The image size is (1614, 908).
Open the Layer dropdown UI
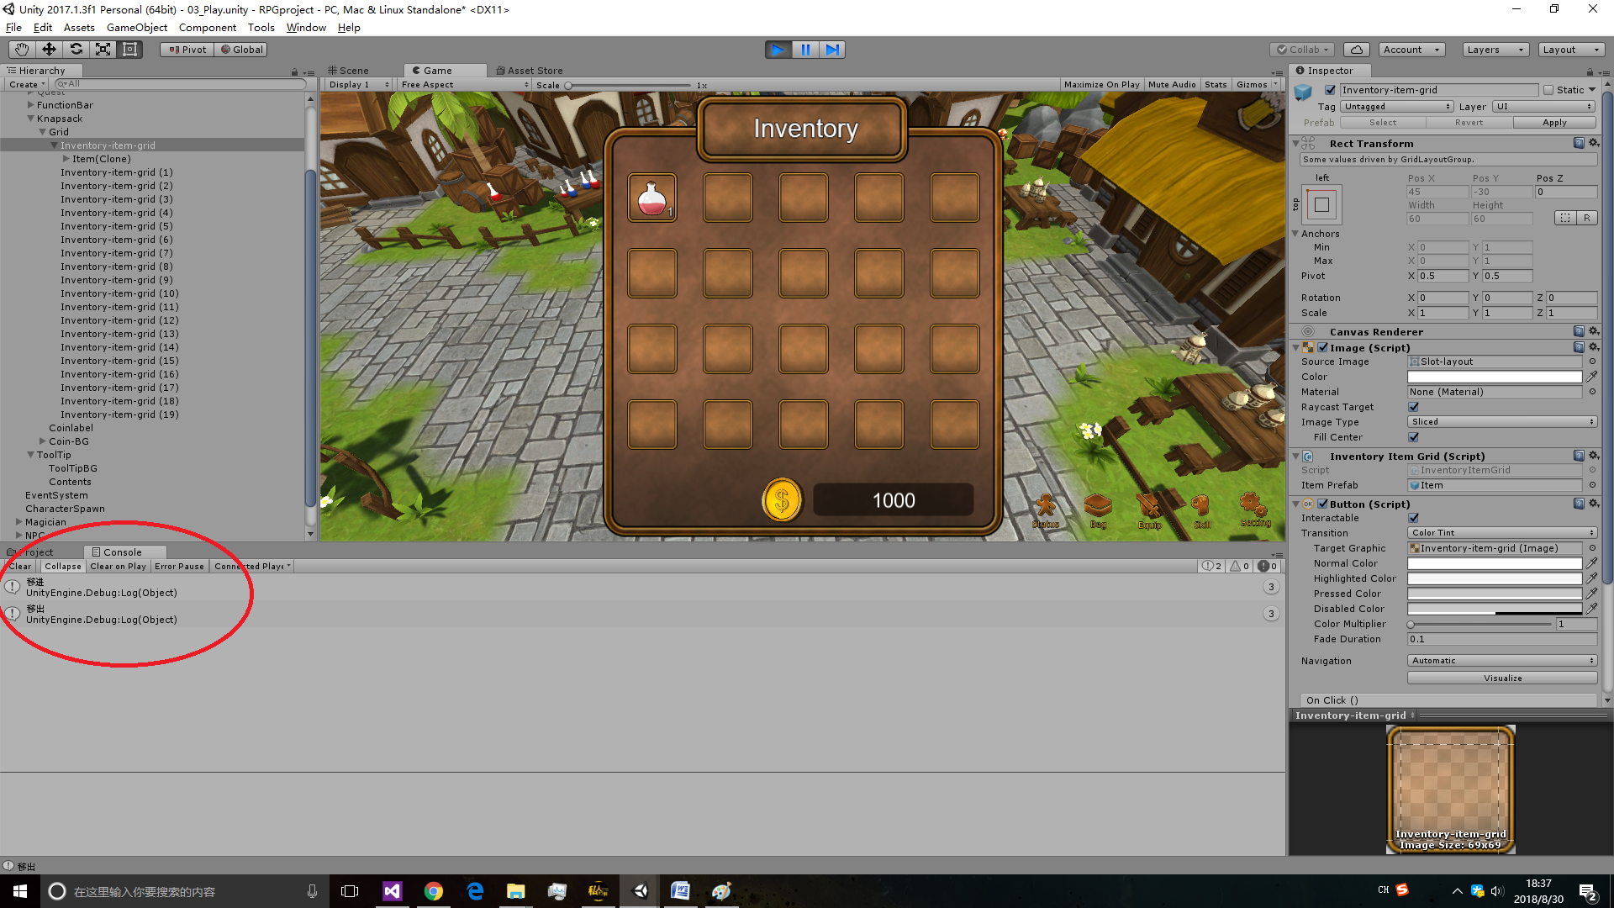1544,107
